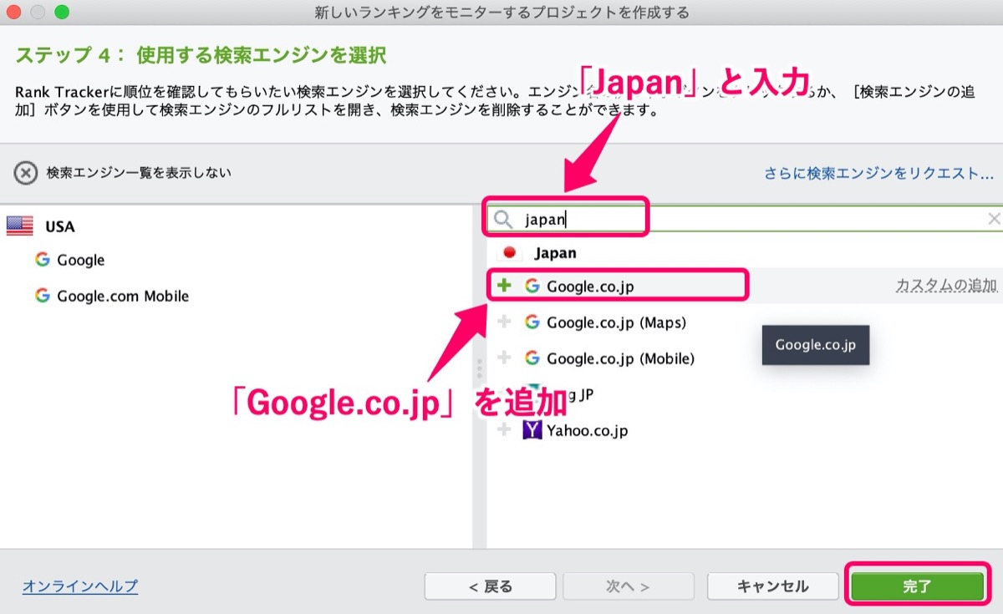The height and width of the screenshot is (614, 1003).
Task: Click the USA flag icon
Action: (19, 226)
